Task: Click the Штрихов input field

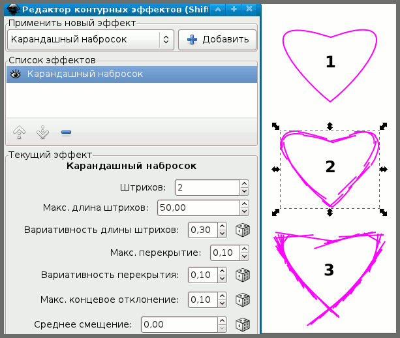Action: pos(206,188)
